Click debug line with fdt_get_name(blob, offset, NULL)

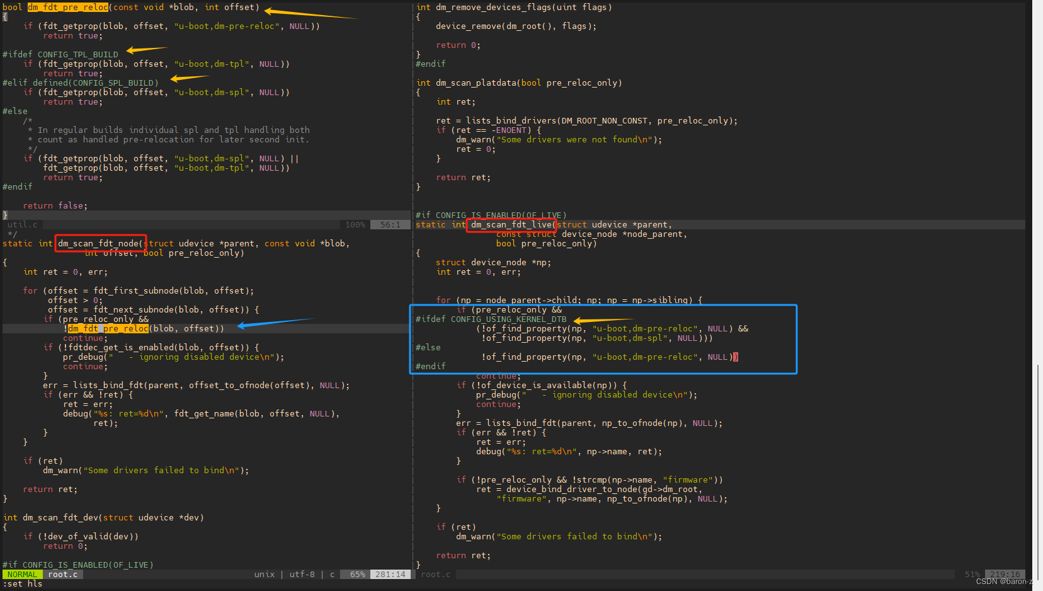pyautogui.click(x=202, y=413)
